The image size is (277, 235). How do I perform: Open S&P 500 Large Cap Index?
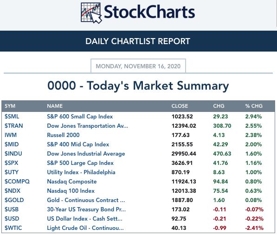pos(80,163)
